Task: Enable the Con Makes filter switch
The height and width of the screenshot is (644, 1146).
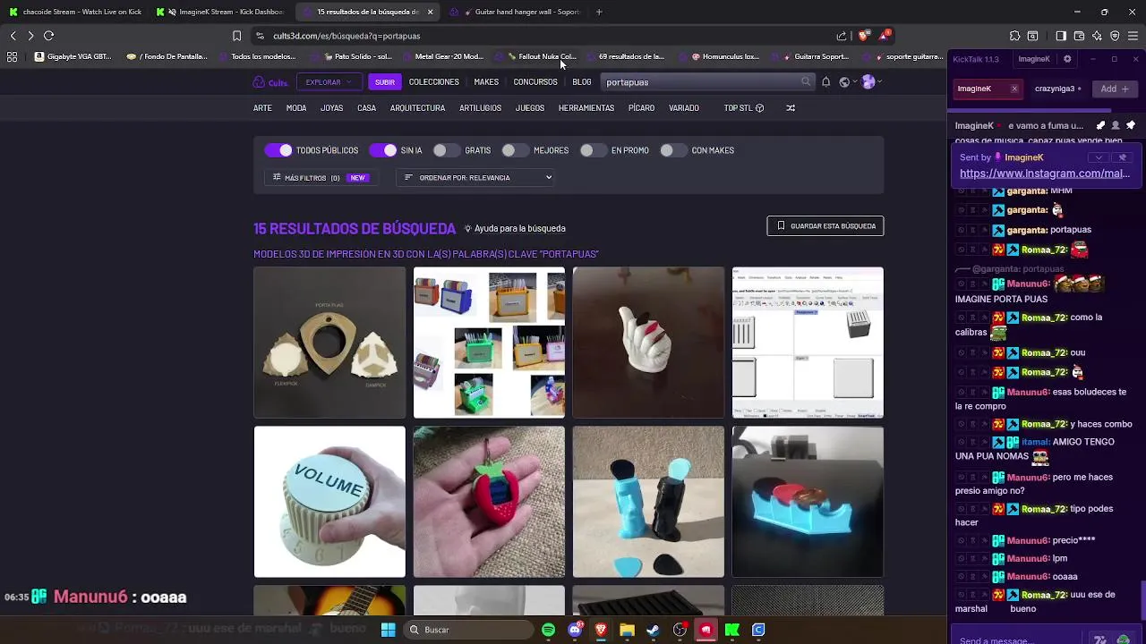Action: coord(673,150)
